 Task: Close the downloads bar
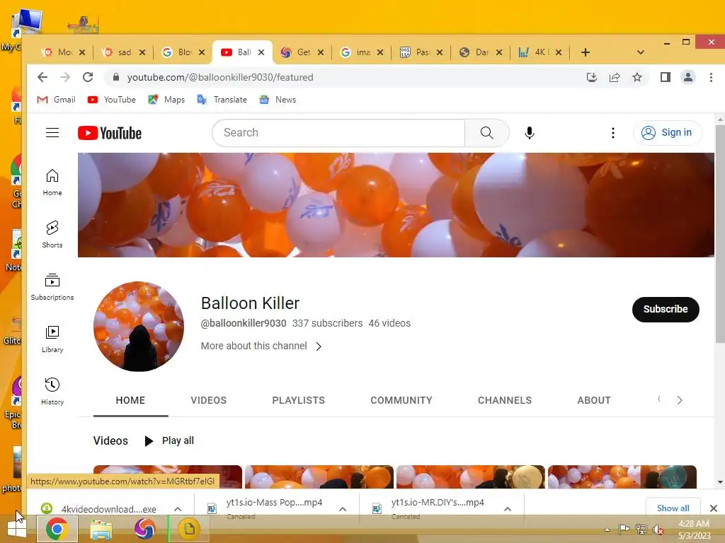point(714,508)
